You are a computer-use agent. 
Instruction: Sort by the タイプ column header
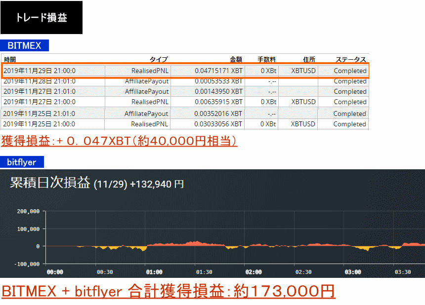[159, 59]
